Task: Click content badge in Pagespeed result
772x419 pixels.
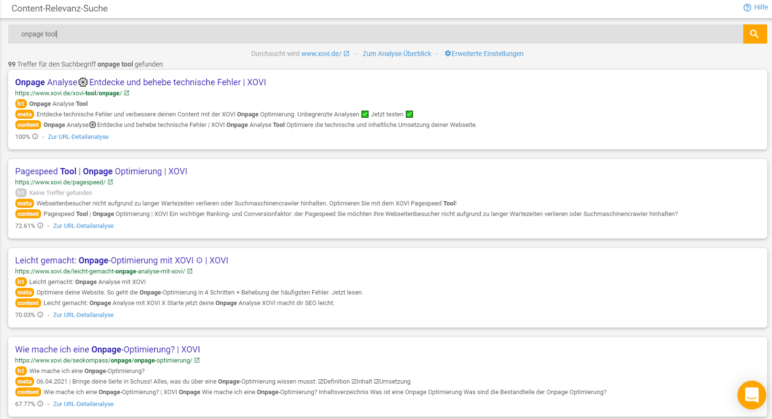Action: 28,214
